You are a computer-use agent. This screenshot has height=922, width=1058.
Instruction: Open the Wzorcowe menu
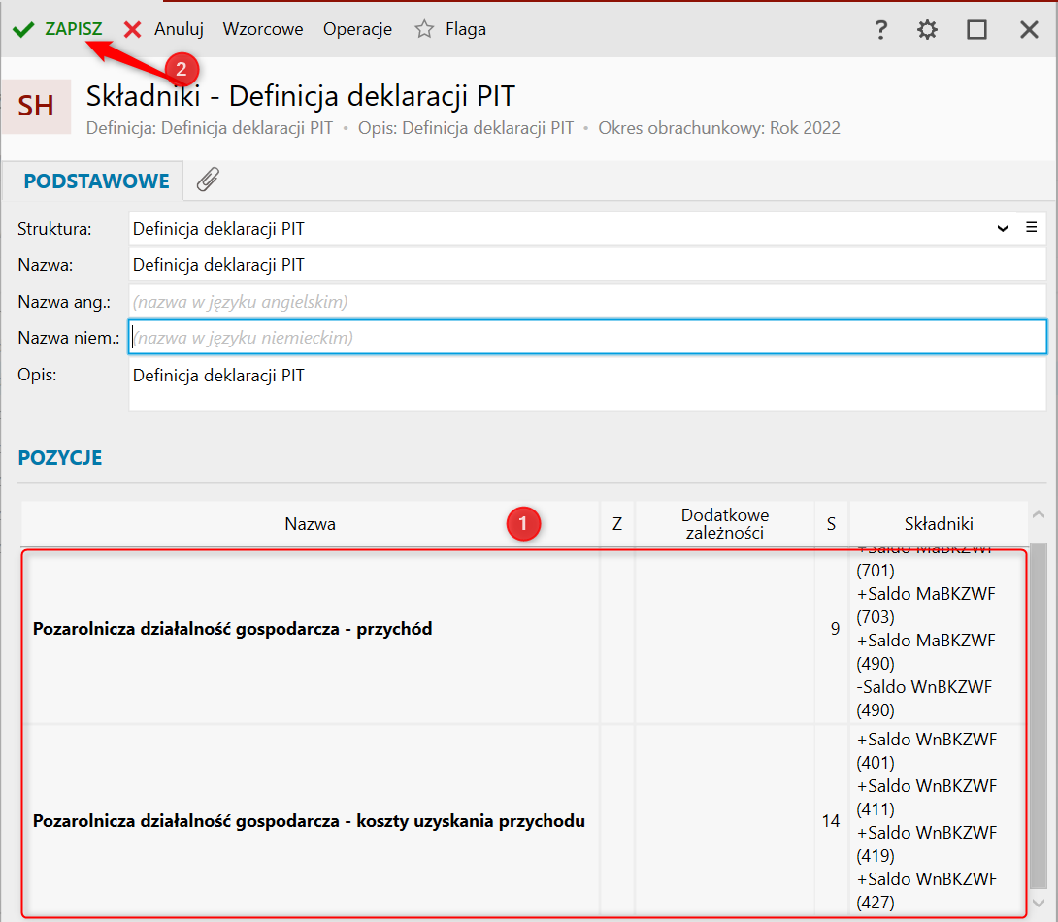(263, 29)
